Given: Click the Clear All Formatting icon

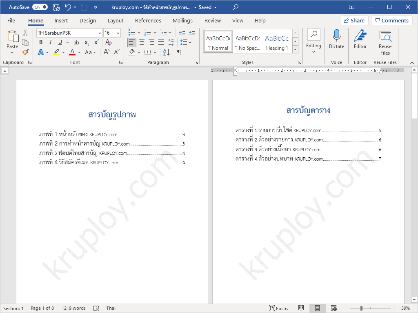Looking at the screenshot, I should pyautogui.click(x=108, y=42).
